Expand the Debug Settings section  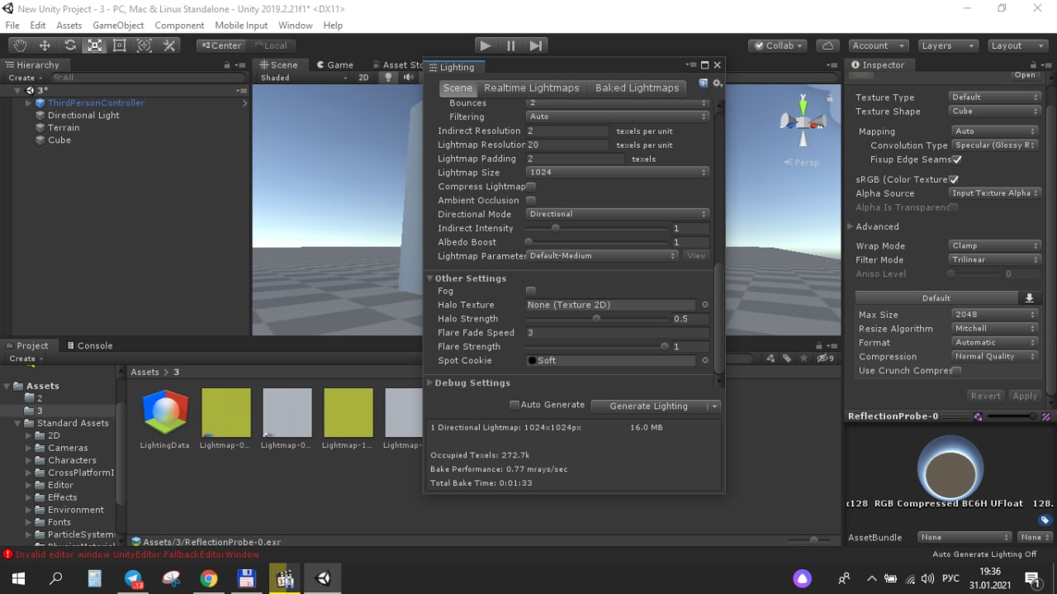coord(429,383)
